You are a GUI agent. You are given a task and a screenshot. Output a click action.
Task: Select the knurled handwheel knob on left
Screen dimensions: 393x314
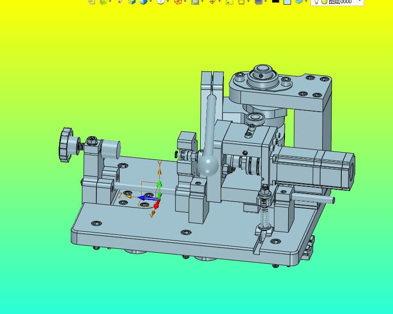point(66,145)
